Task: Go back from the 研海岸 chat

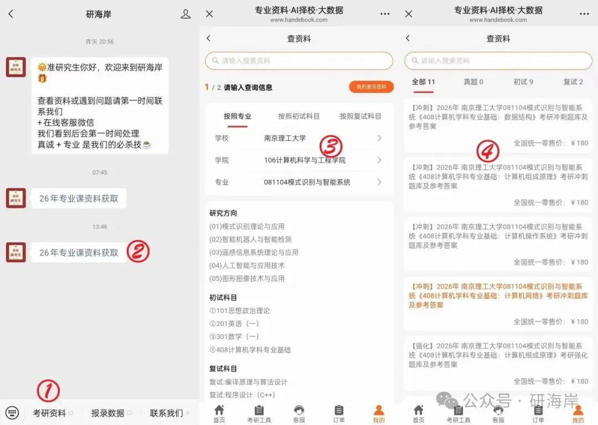Action: coord(11,14)
